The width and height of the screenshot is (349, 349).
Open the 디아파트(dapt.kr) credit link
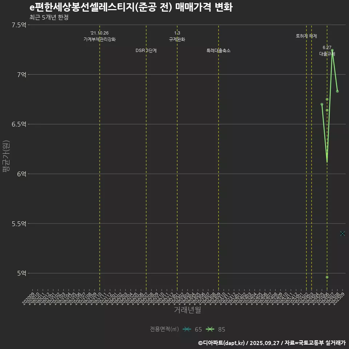[222, 342]
